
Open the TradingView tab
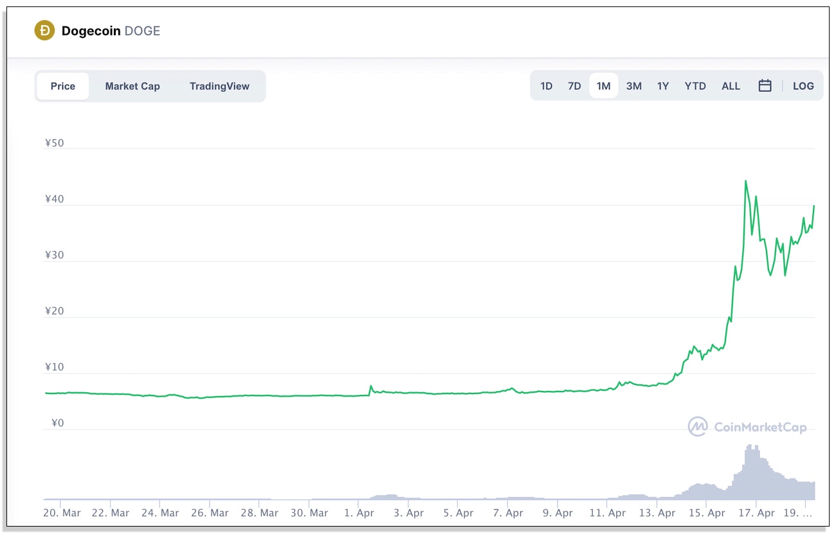(x=219, y=86)
